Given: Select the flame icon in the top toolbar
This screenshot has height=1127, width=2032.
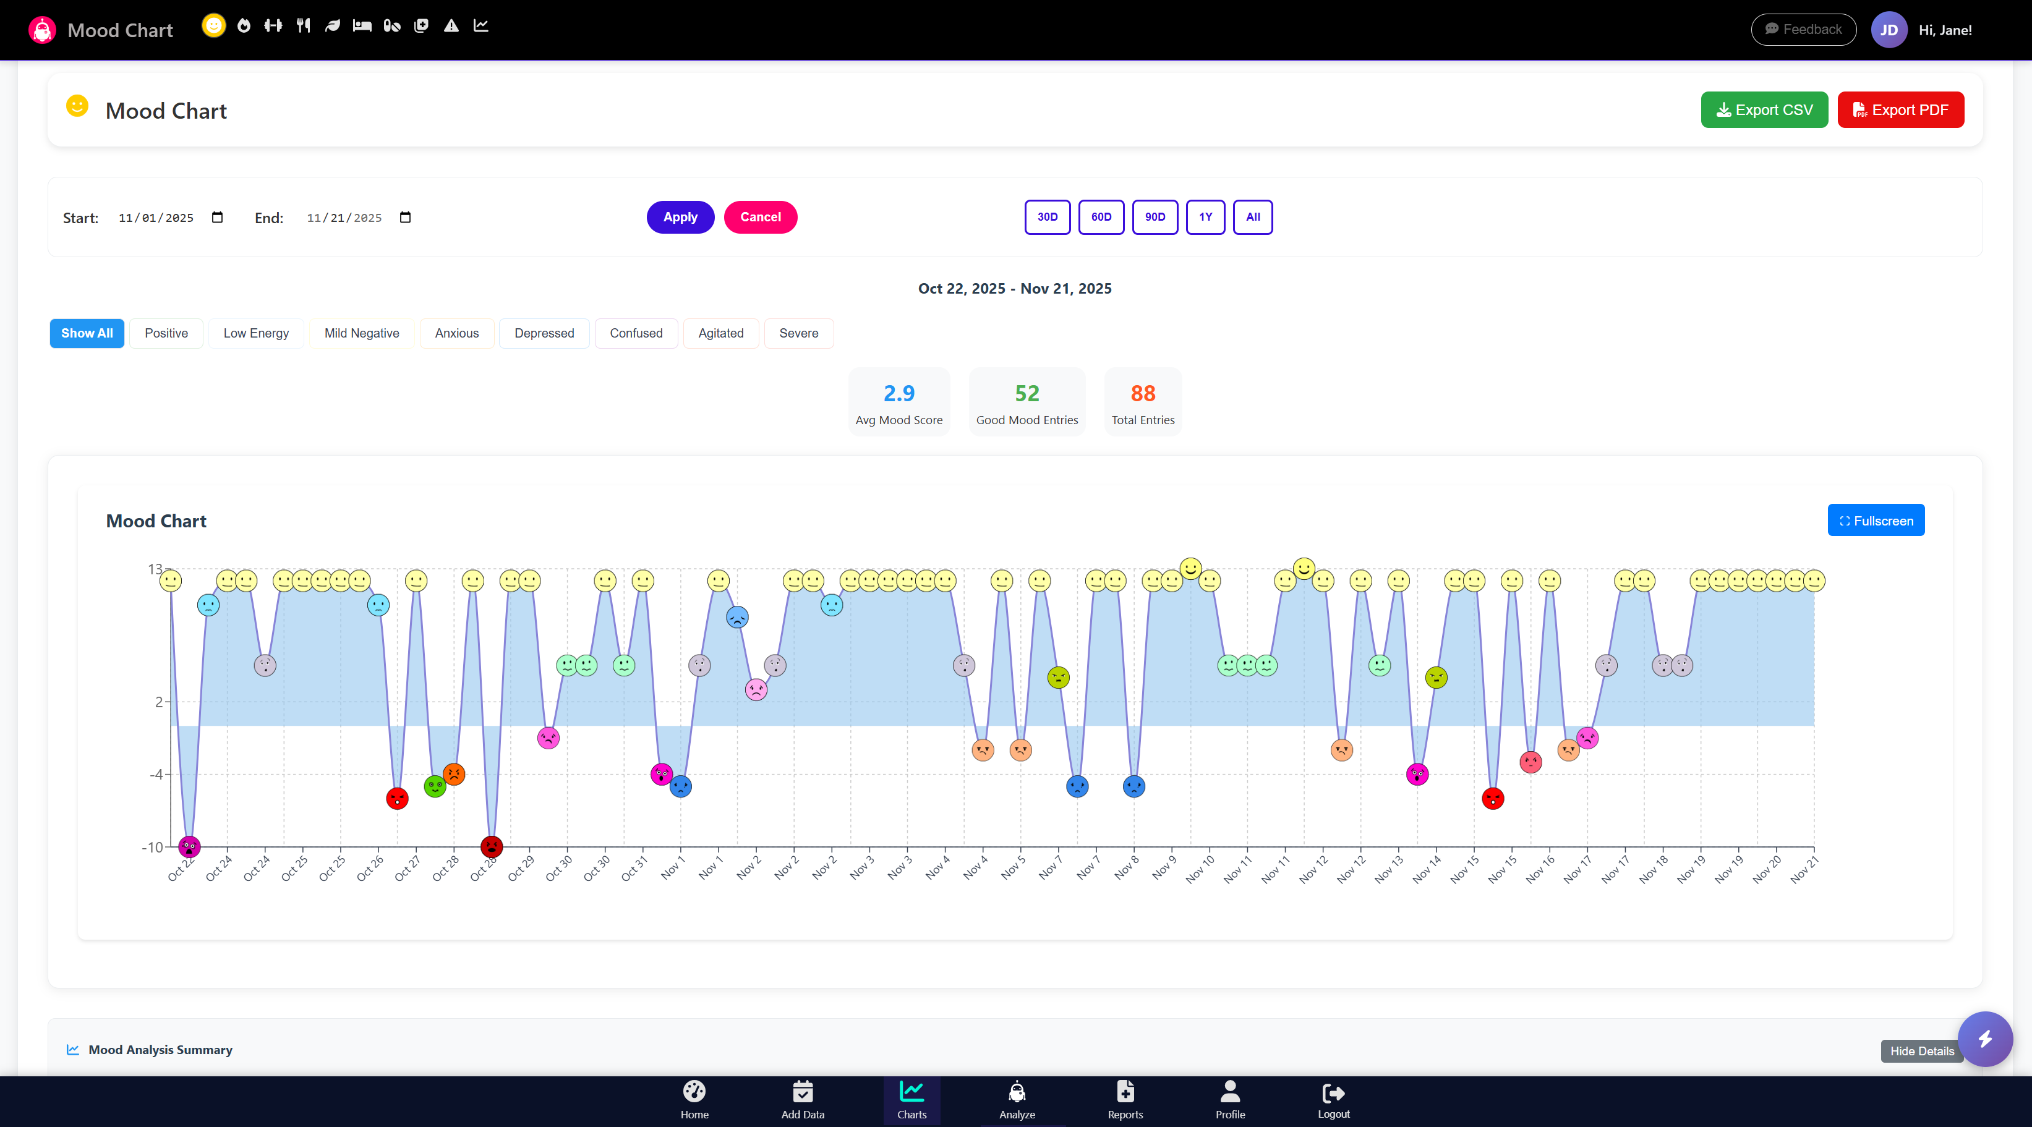Looking at the screenshot, I should pos(244,26).
